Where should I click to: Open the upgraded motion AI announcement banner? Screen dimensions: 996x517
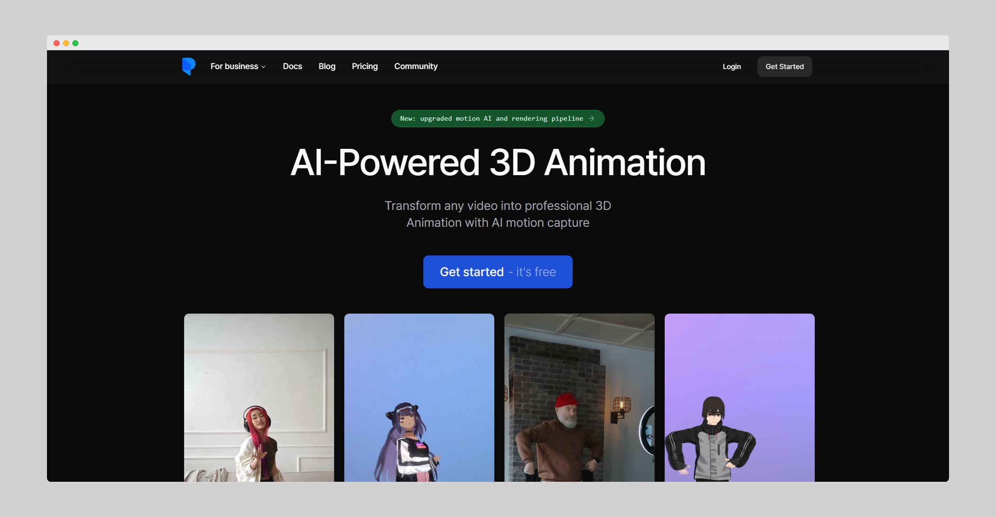498,118
